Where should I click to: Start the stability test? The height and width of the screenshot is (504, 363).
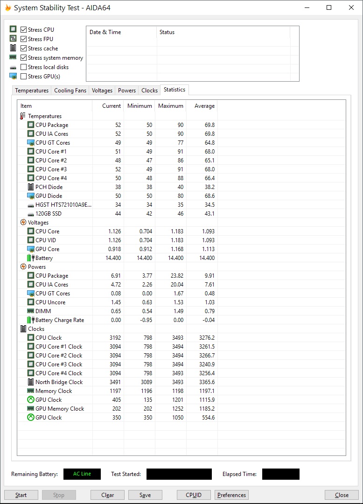pyautogui.click(x=21, y=495)
